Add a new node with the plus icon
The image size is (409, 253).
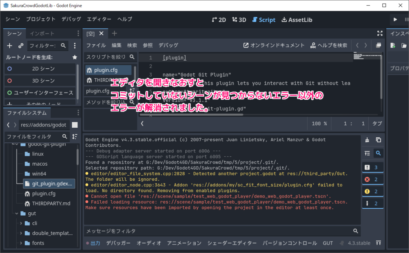[9, 45]
